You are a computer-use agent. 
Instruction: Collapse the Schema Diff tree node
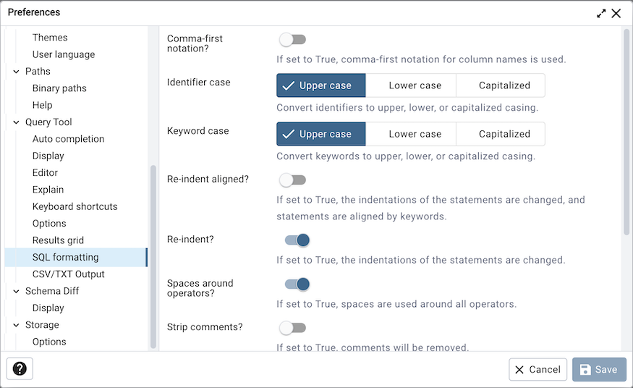coord(16,291)
